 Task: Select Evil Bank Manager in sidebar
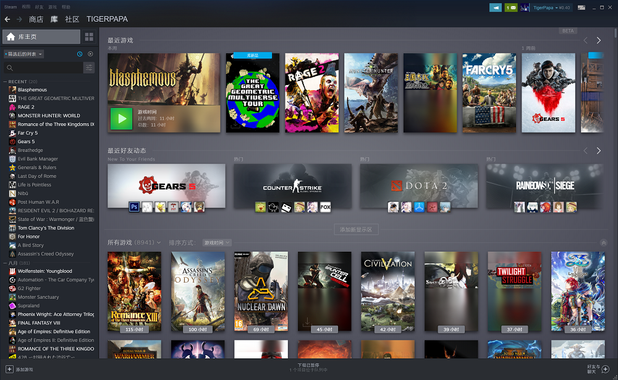pyautogui.click(x=38, y=159)
